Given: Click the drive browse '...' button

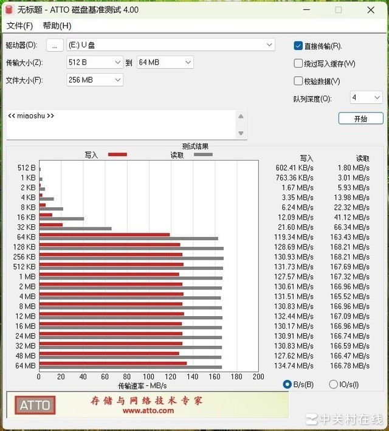Looking at the screenshot, I should tap(55, 45).
